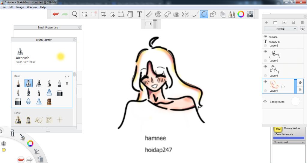Hide Layer4 with its eye icon
Screen dimensions: 307x163
coord(265,81)
